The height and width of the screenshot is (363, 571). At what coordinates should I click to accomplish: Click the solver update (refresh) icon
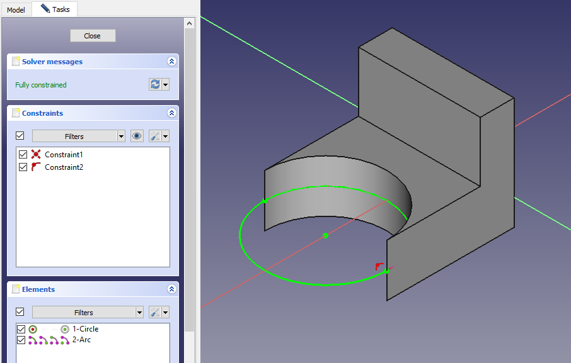155,84
